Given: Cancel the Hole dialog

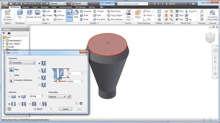Looking at the screenshot, I should [x=65, y=109].
